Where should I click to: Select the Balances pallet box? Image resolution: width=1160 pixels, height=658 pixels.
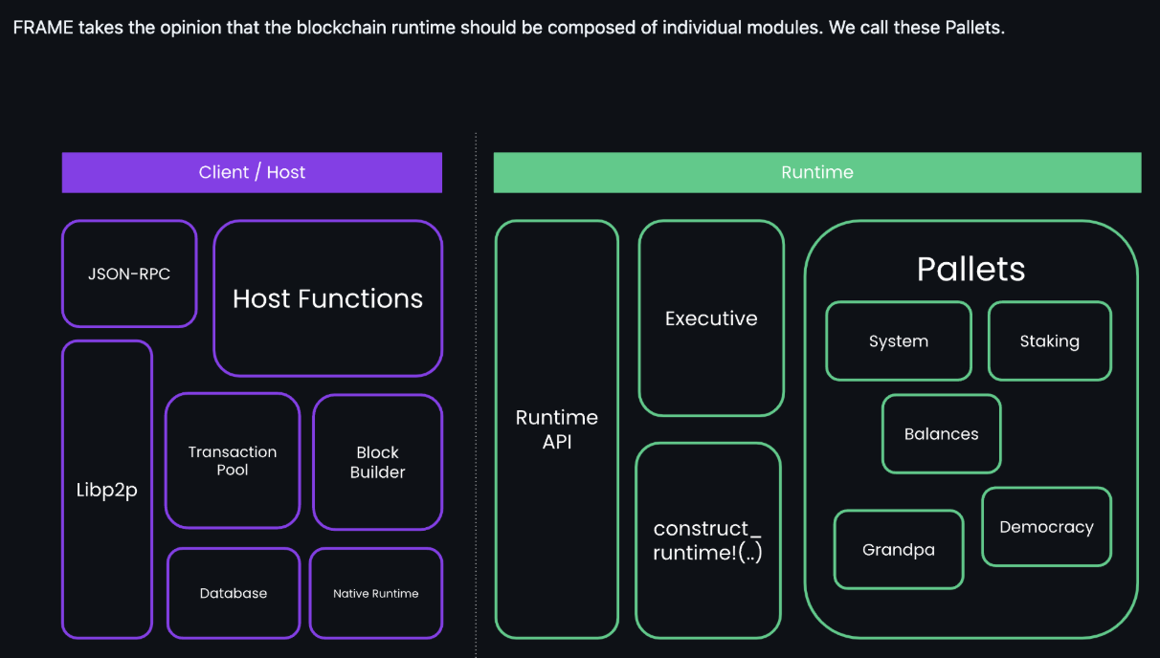(942, 434)
